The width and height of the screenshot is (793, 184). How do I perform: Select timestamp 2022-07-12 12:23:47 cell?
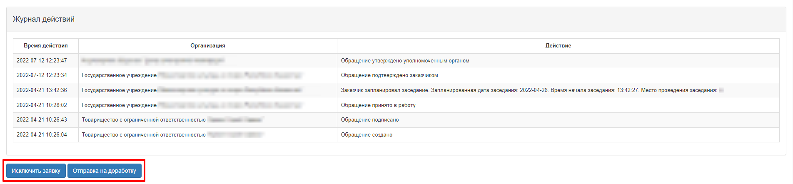[x=42, y=61]
